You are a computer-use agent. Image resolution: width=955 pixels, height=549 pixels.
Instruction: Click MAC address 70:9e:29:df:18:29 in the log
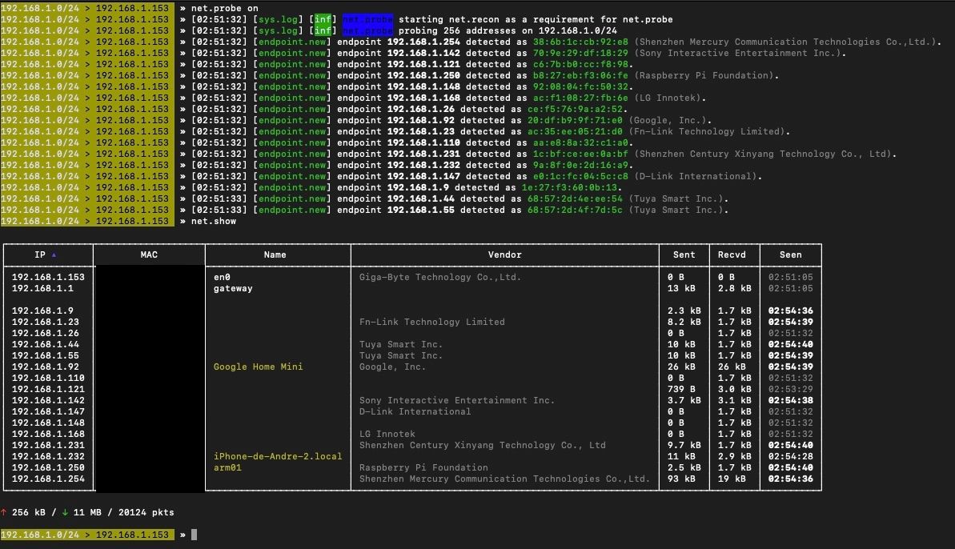pyautogui.click(x=580, y=53)
